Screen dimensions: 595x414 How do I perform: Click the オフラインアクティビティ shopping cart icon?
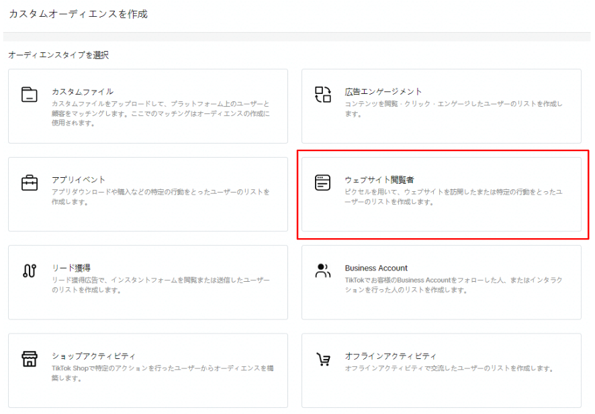pos(323,359)
